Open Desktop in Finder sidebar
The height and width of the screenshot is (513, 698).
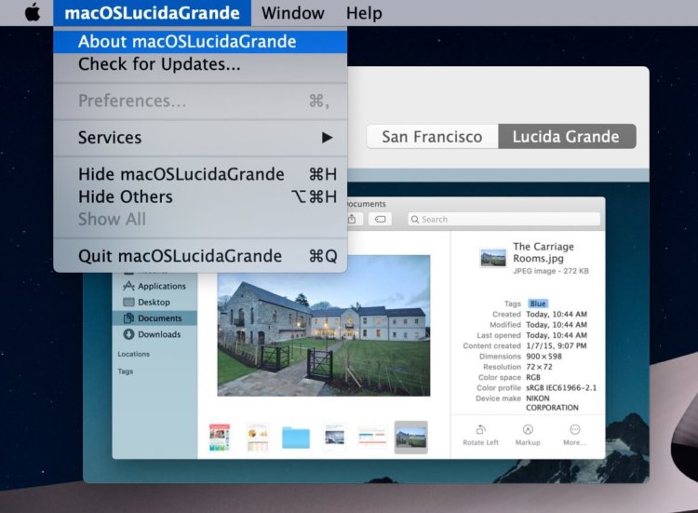(x=154, y=302)
